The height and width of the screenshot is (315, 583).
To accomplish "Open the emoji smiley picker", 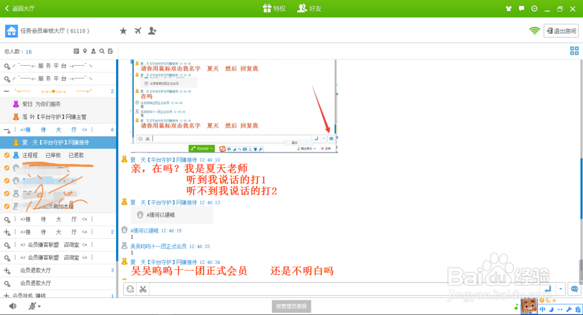I will point(130,289).
